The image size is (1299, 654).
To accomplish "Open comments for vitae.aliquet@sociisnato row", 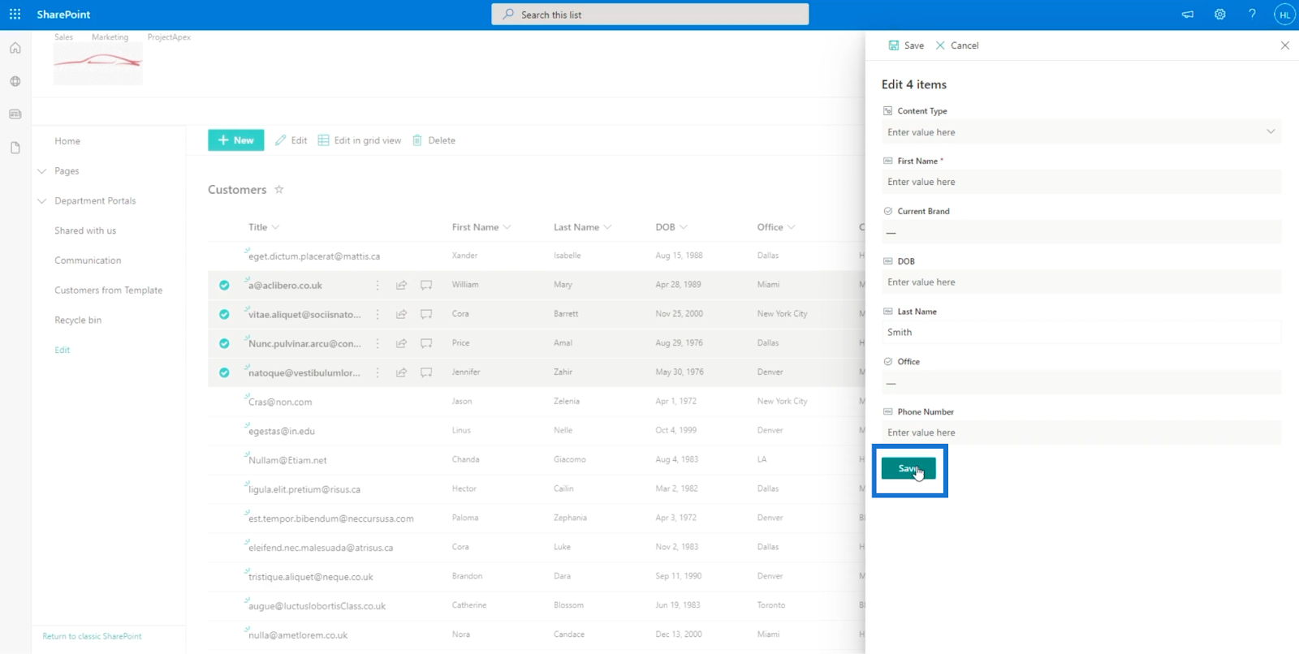I will coord(426,314).
